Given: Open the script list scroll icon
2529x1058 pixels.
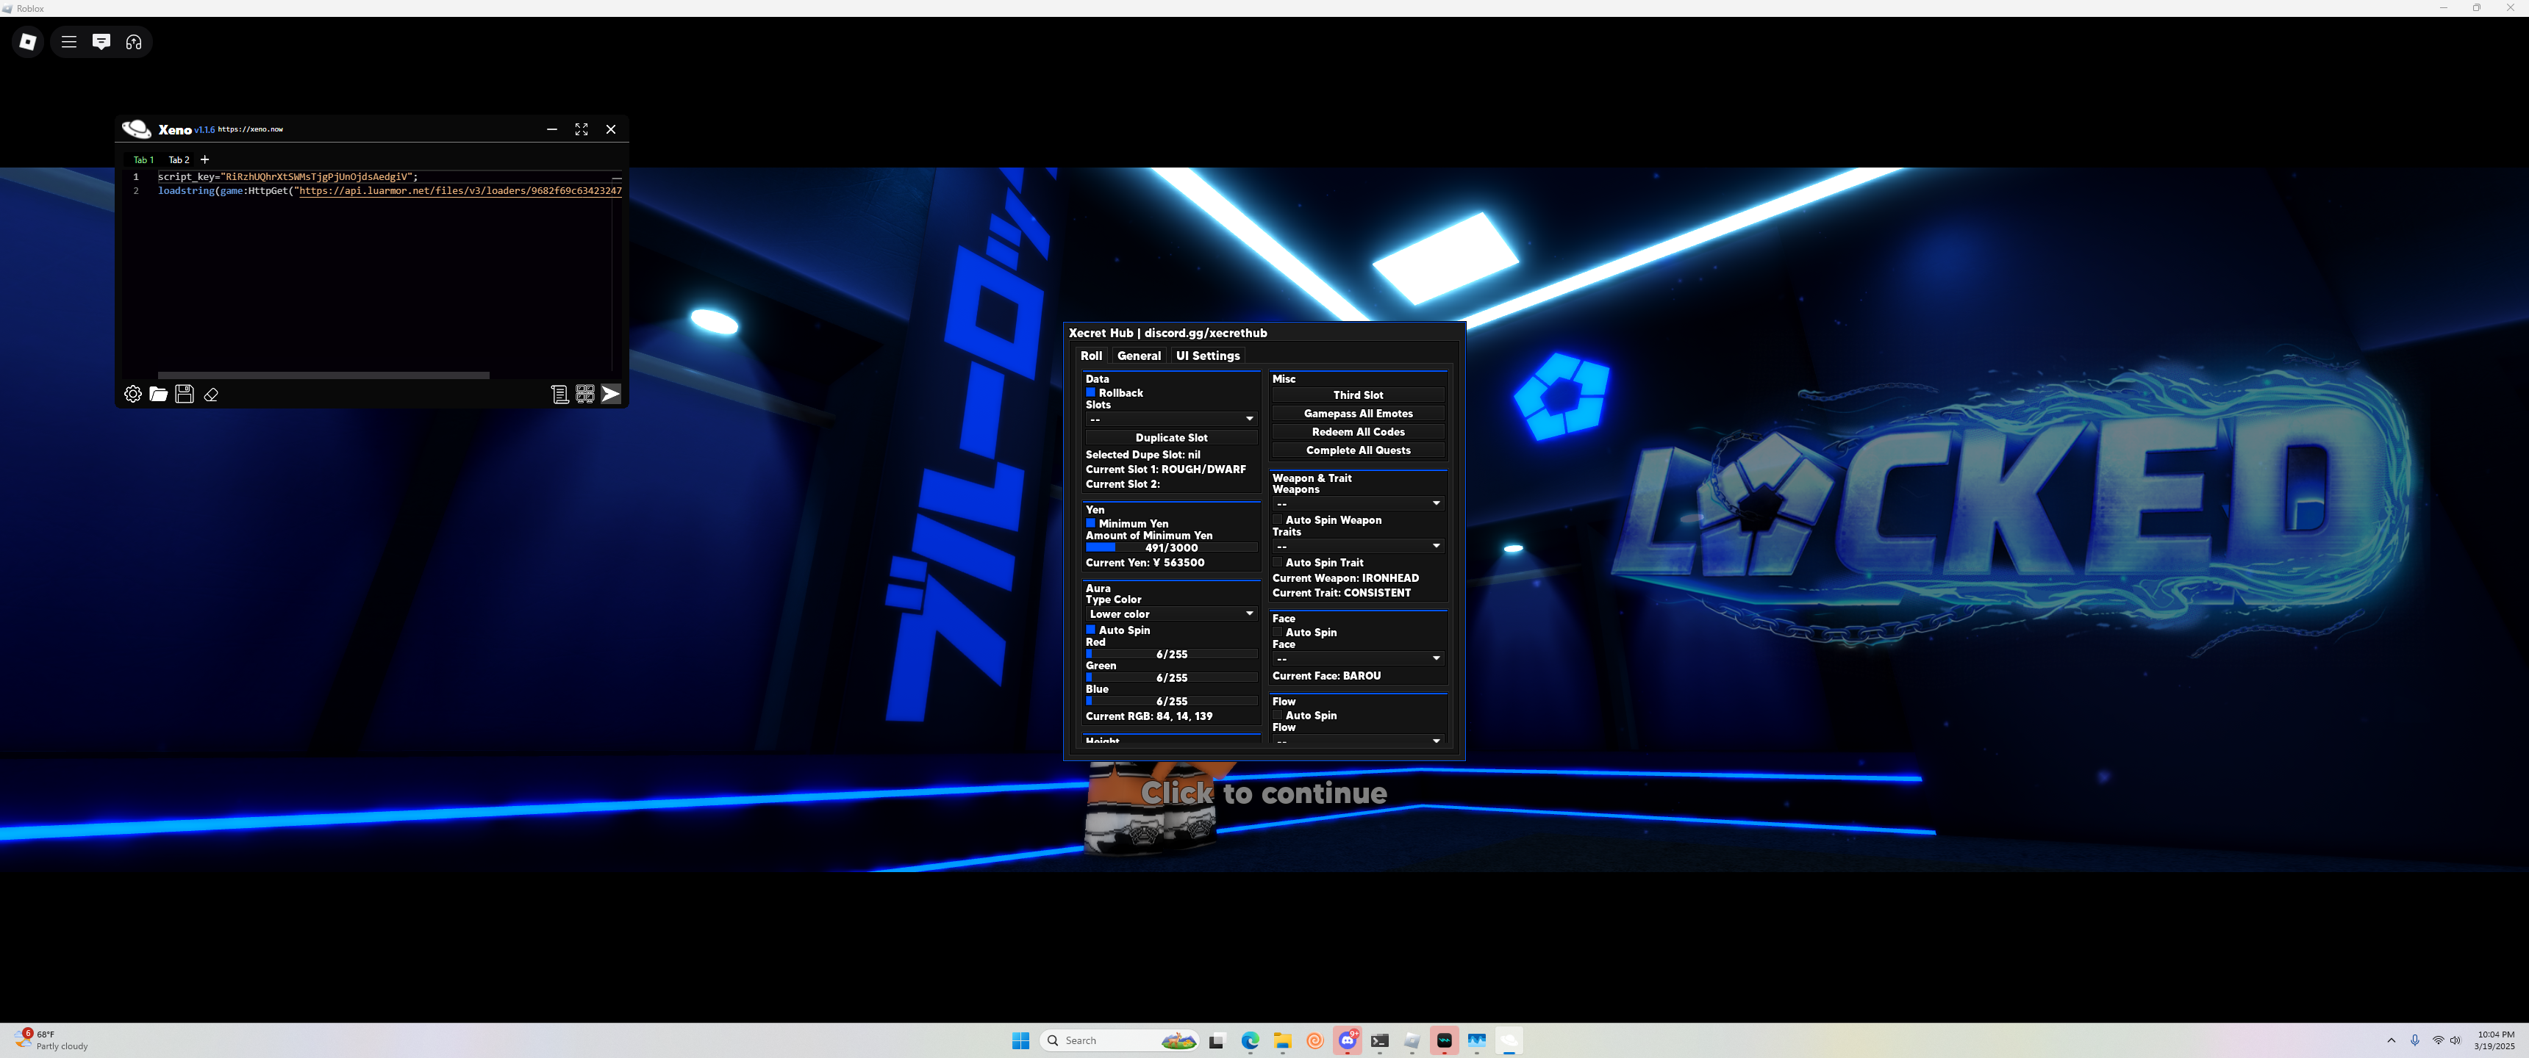Looking at the screenshot, I should point(559,394).
